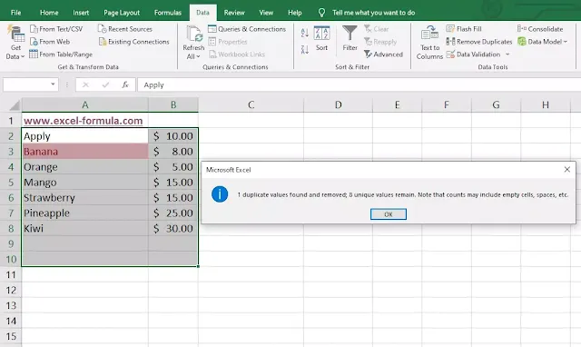Cancel the formula bar entry

tap(85, 84)
